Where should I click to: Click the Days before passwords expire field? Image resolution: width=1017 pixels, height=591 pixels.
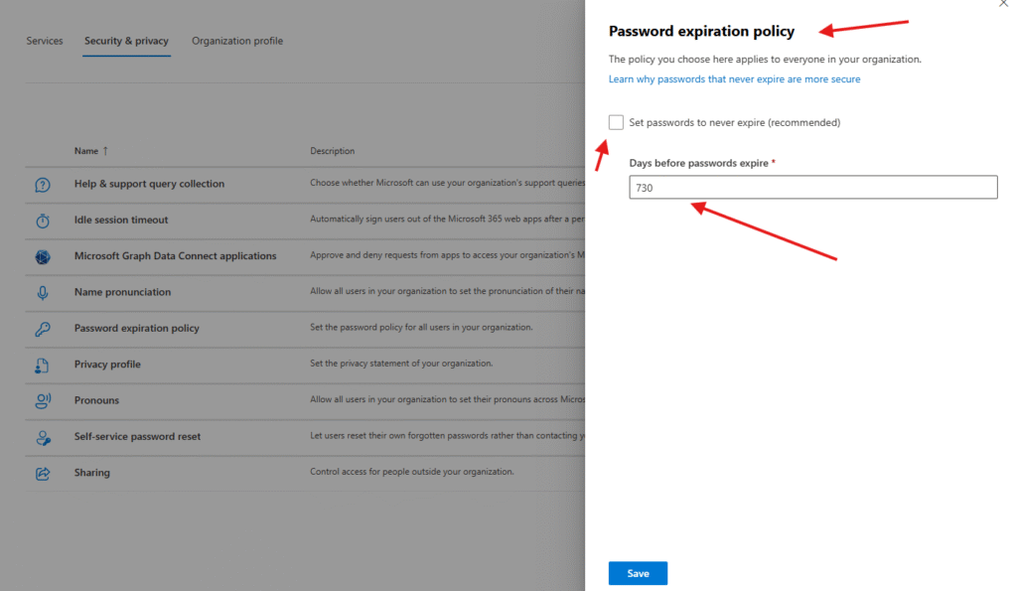click(812, 187)
